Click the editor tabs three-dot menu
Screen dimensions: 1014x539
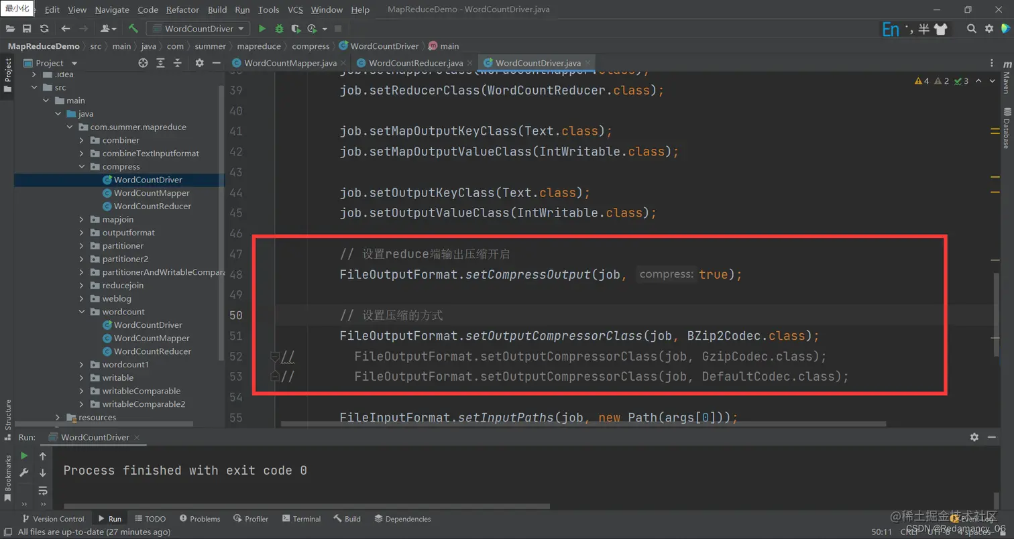click(x=992, y=63)
